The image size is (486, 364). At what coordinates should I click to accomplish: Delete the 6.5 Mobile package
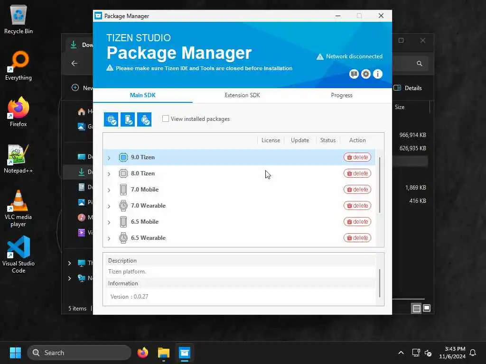pos(357,222)
